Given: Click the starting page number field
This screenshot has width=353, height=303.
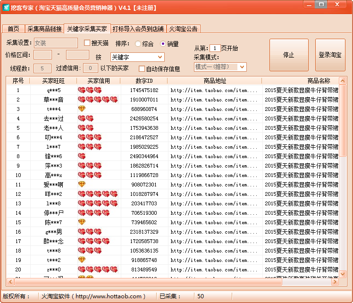Looking at the screenshot, I should click(215, 48).
